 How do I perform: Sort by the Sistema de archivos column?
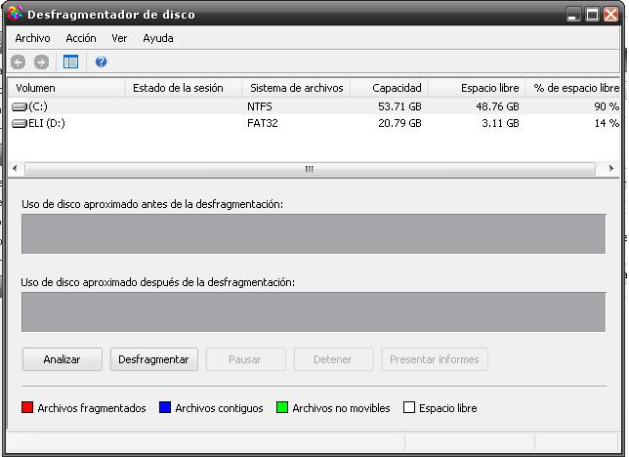pyautogui.click(x=296, y=88)
